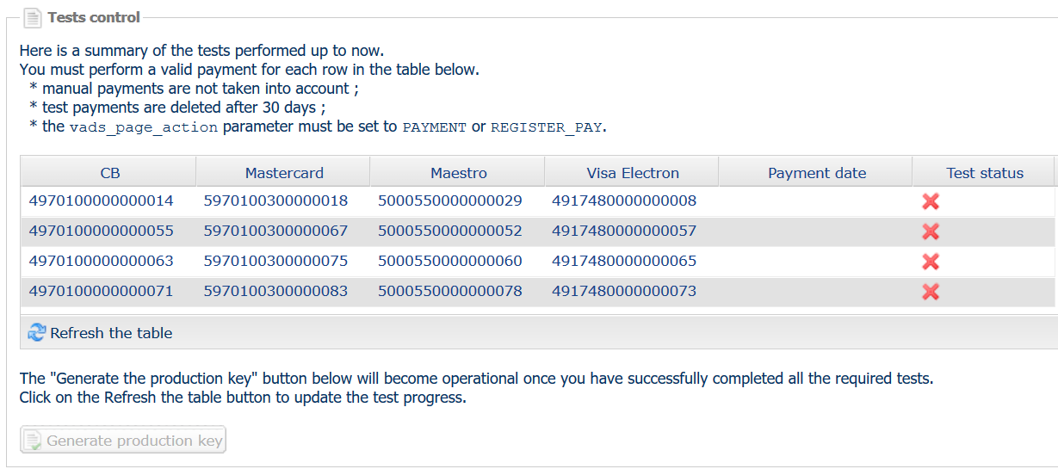Click the Visa Electron column header
1058x469 pixels.
coord(633,173)
